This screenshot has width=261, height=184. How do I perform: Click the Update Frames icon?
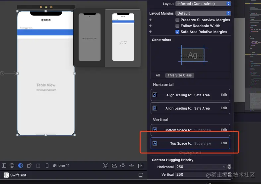[105, 165]
